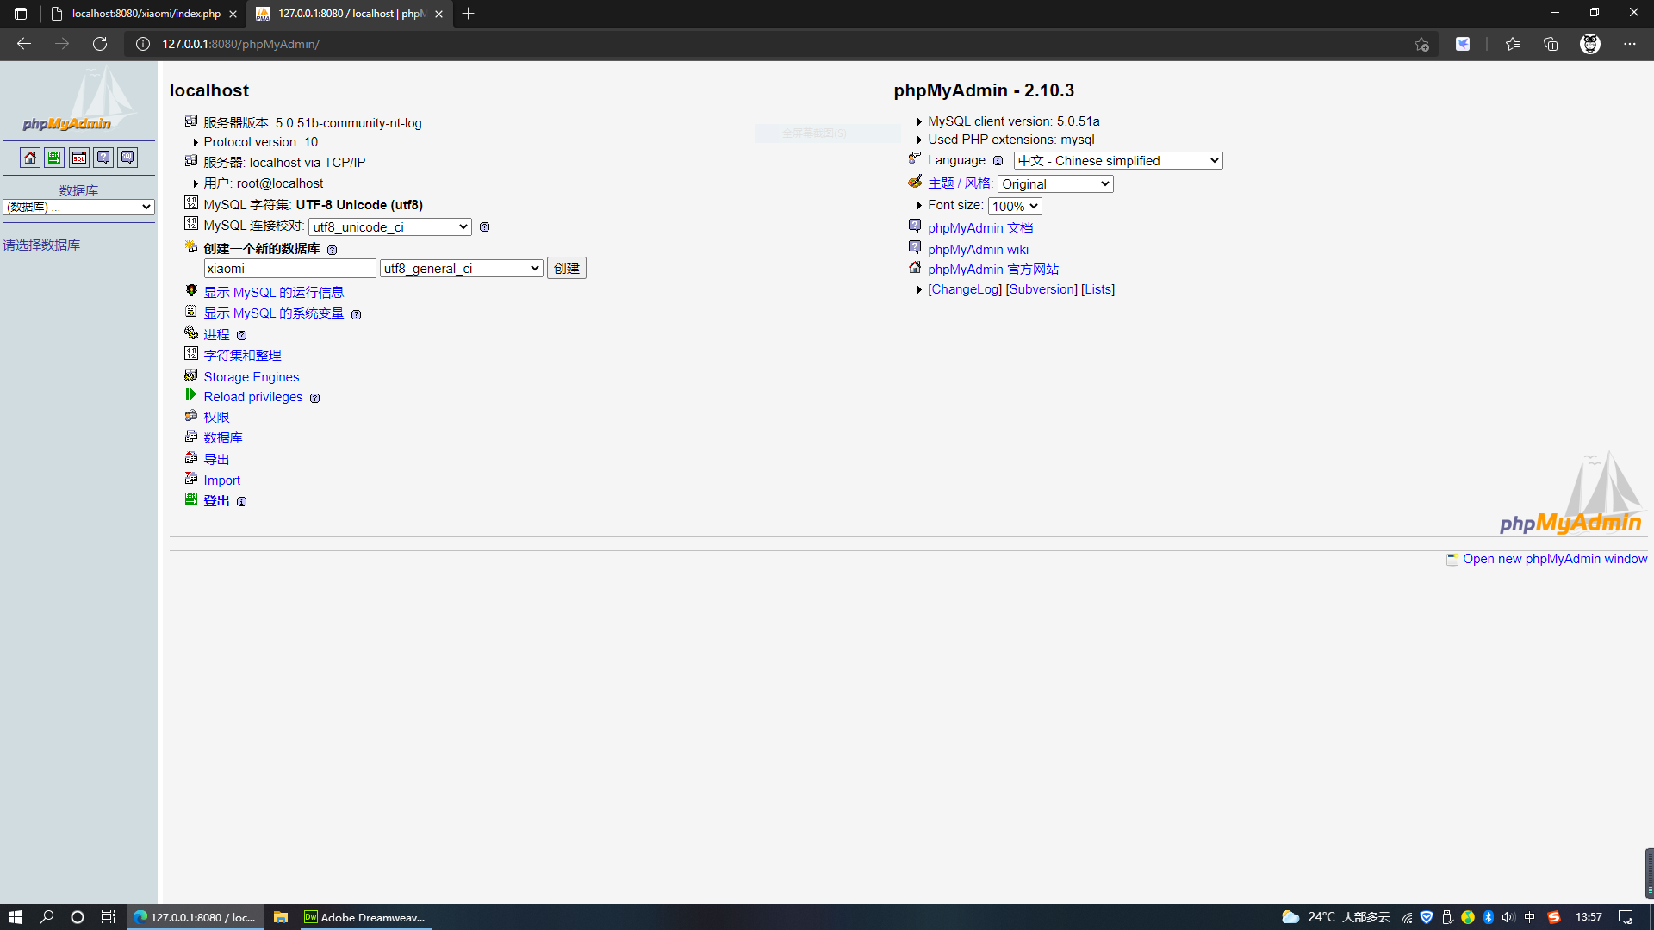
Task: Click help icon beside collation dropdown
Action: tap(484, 227)
